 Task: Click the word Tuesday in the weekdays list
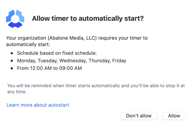pos(47,61)
